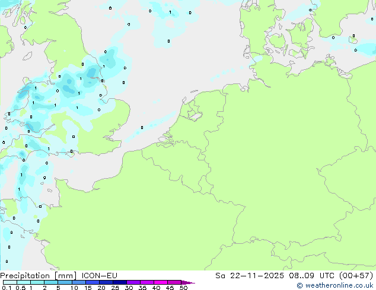This screenshot has height=290, width=376.
Task: Click the "0.5" legend scale label
Action: tap(21, 288)
